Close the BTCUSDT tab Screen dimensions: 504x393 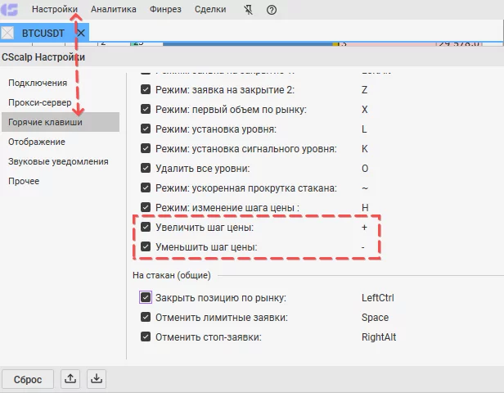81,33
